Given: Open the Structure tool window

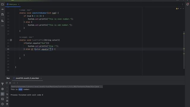Looking at the screenshot, I should click(2, 21).
